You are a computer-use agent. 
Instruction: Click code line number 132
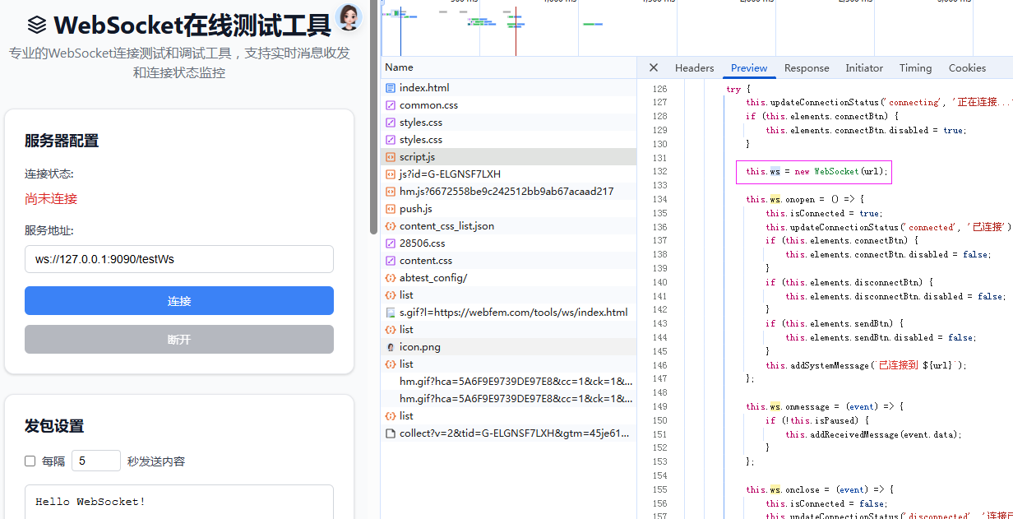click(x=659, y=172)
